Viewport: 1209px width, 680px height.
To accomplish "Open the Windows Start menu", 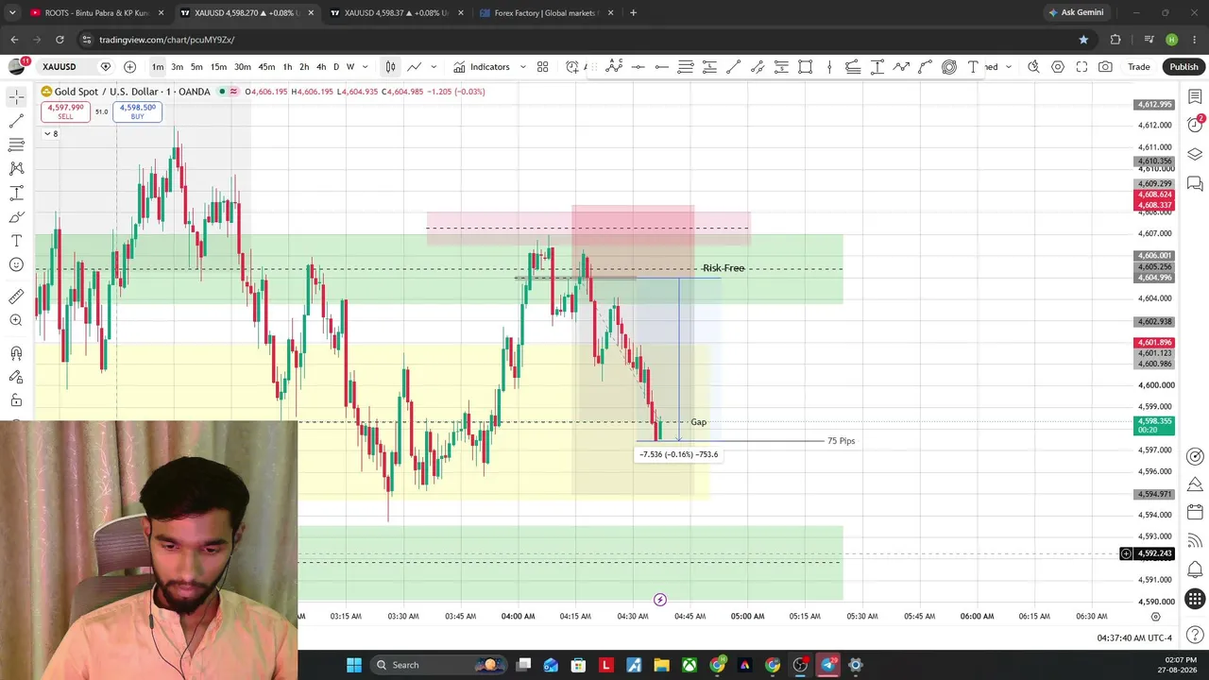I will (x=354, y=665).
